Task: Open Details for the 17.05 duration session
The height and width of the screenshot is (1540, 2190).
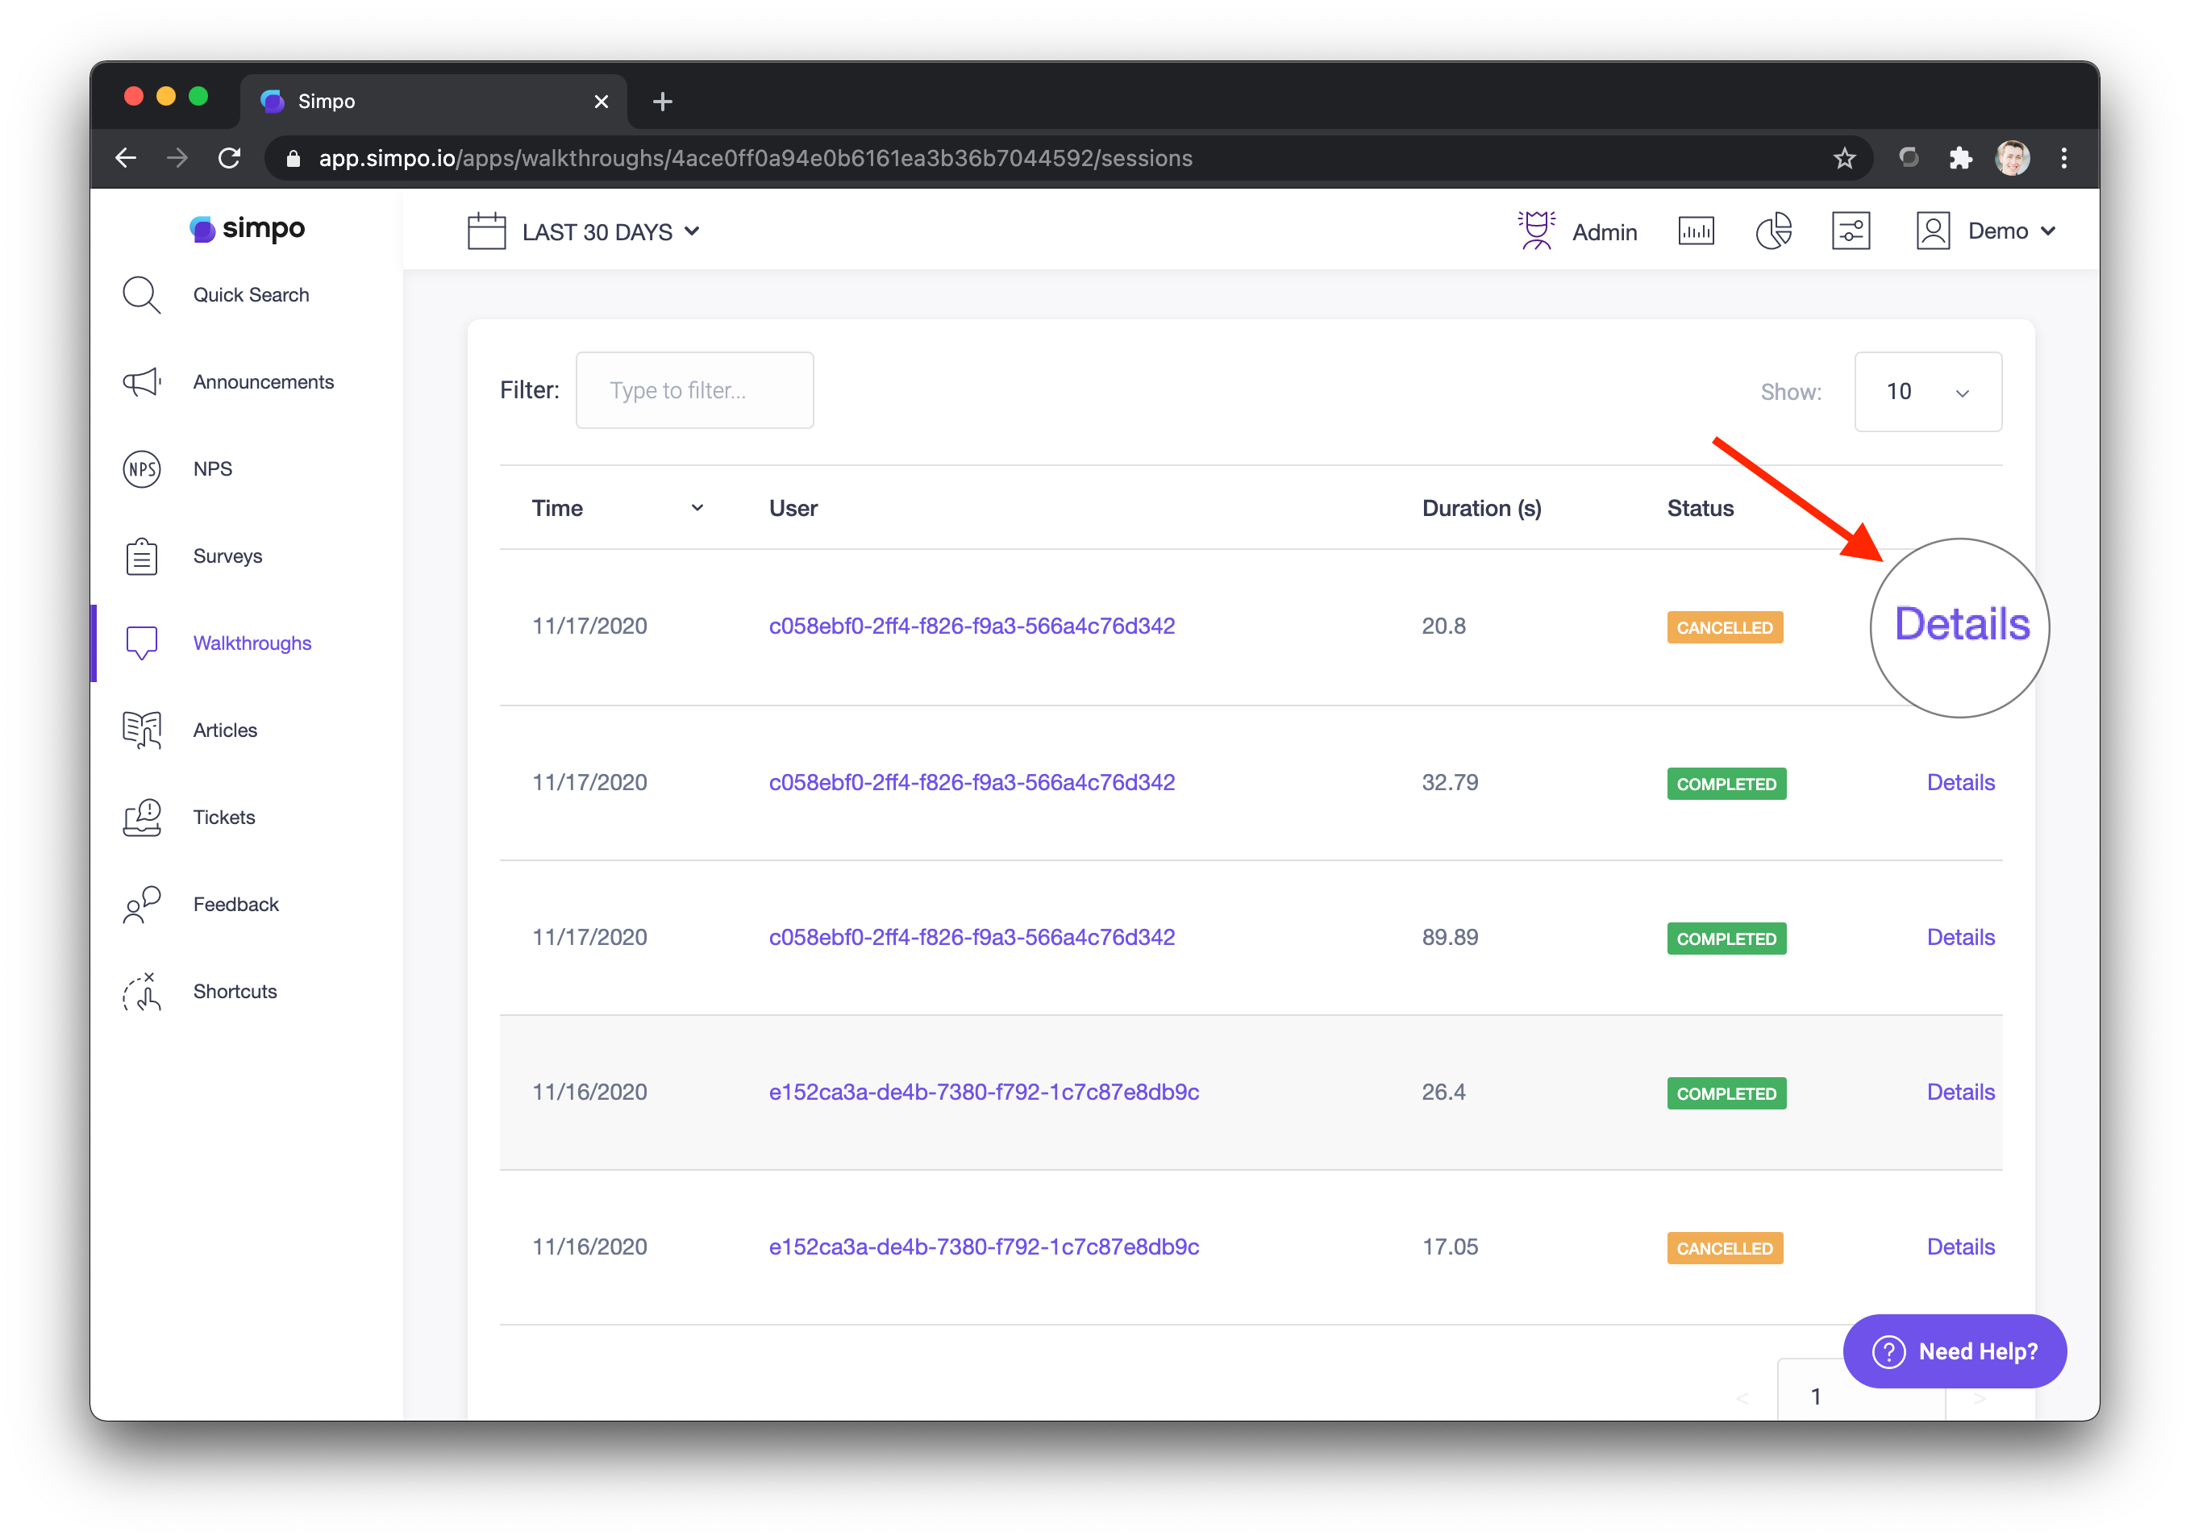Action: coord(1960,1247)
